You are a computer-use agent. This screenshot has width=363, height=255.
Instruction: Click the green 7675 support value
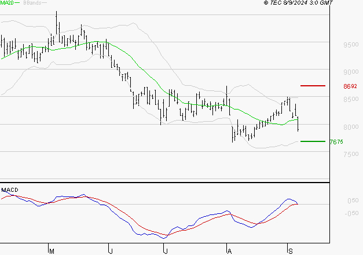[336, 142]
